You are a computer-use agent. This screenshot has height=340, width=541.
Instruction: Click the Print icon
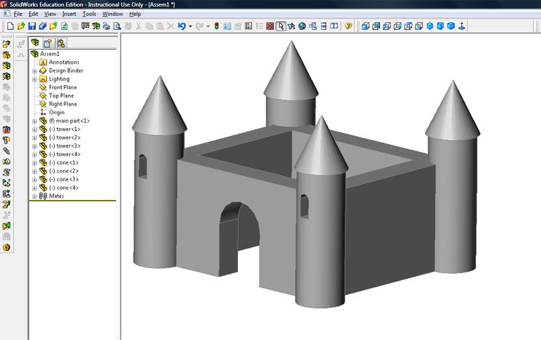coord(107,26)
